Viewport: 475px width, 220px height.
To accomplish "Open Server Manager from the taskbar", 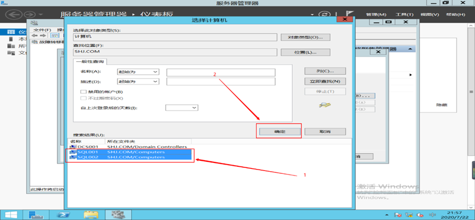I will coord(36,215).
